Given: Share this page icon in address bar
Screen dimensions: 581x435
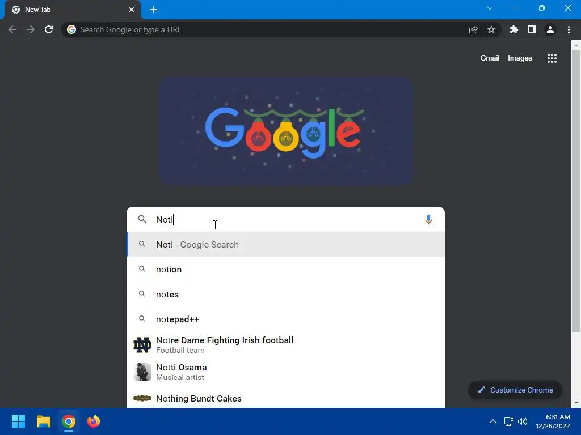Looking at the screenshot, I should [x=473, y=29].
